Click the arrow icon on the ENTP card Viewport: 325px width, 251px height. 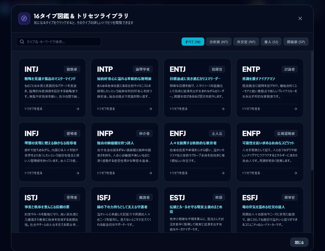coord(296,109)
